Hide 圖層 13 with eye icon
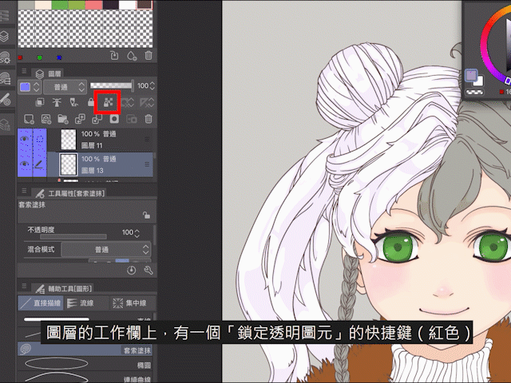The width and height of the screenshot is (511, 383). click(x=24, y=164)
